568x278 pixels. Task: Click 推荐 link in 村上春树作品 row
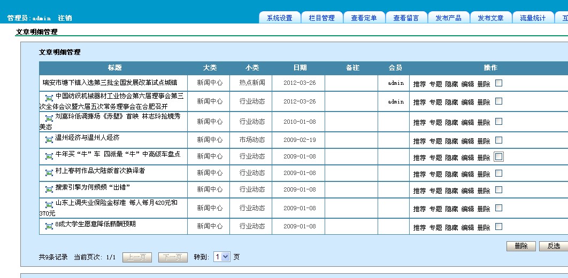pos(419,174)
